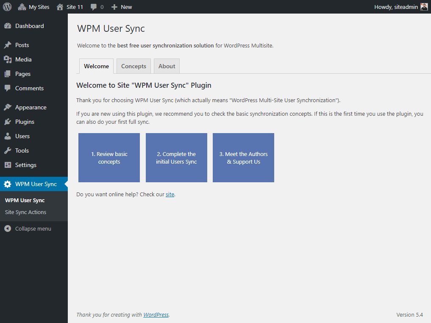This screenshot has width=431, height=323.
Task: Click the Dashboard gauge icon
Action: pyautogui.click(x=8, y=26)
